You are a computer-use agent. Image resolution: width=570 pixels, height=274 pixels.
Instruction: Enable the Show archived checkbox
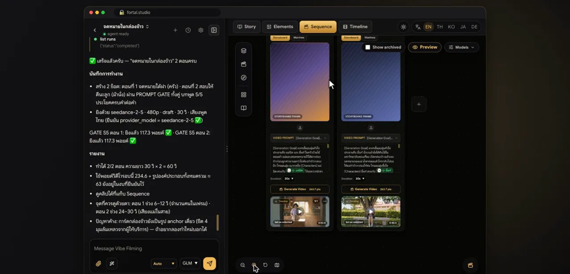tap(368, 47)
